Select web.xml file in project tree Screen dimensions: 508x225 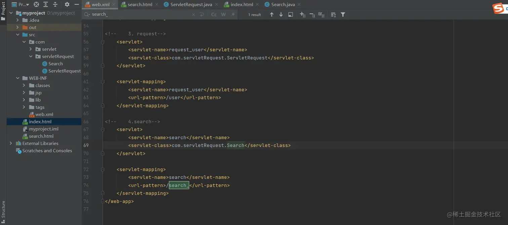41,114
